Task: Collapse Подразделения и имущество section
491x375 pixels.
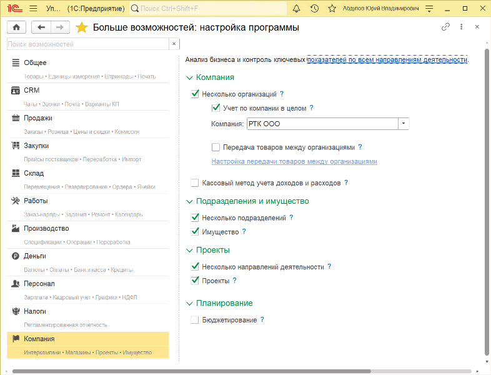Action: pos(189,201)
